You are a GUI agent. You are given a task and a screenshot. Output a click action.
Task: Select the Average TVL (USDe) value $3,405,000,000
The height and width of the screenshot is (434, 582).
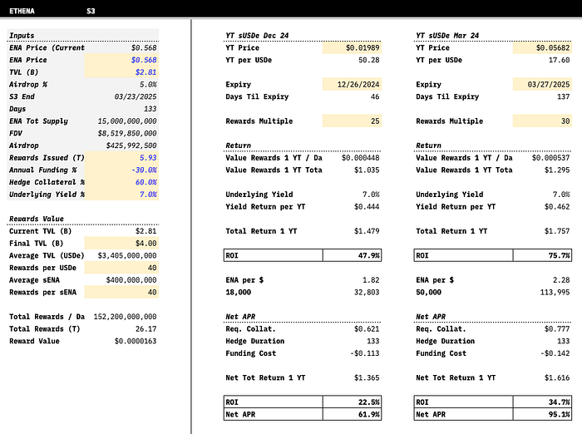coord(127,255)
